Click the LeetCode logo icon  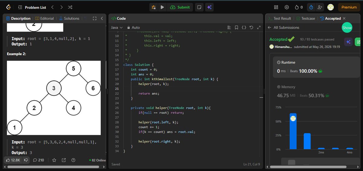(9, 7)
